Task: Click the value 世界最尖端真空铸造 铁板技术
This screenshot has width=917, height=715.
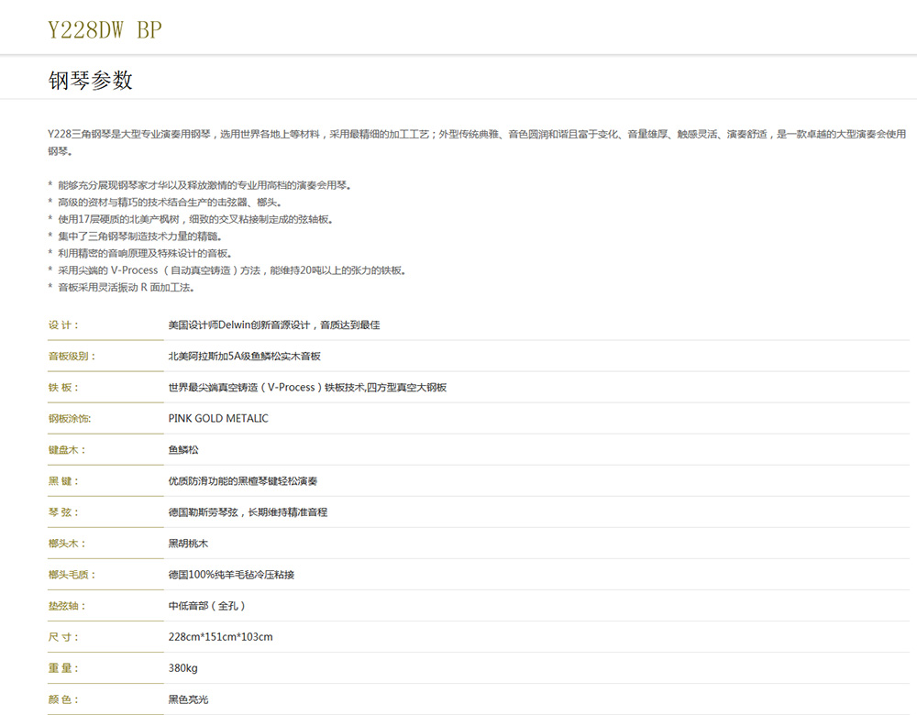Action: [307, 387]
